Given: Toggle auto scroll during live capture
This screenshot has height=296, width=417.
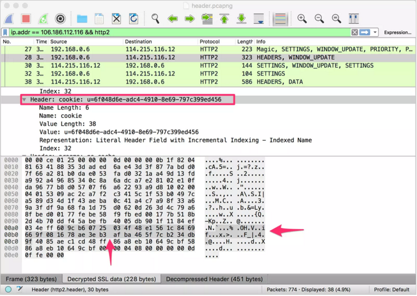Looking at the screenshot, I should 258,19.
